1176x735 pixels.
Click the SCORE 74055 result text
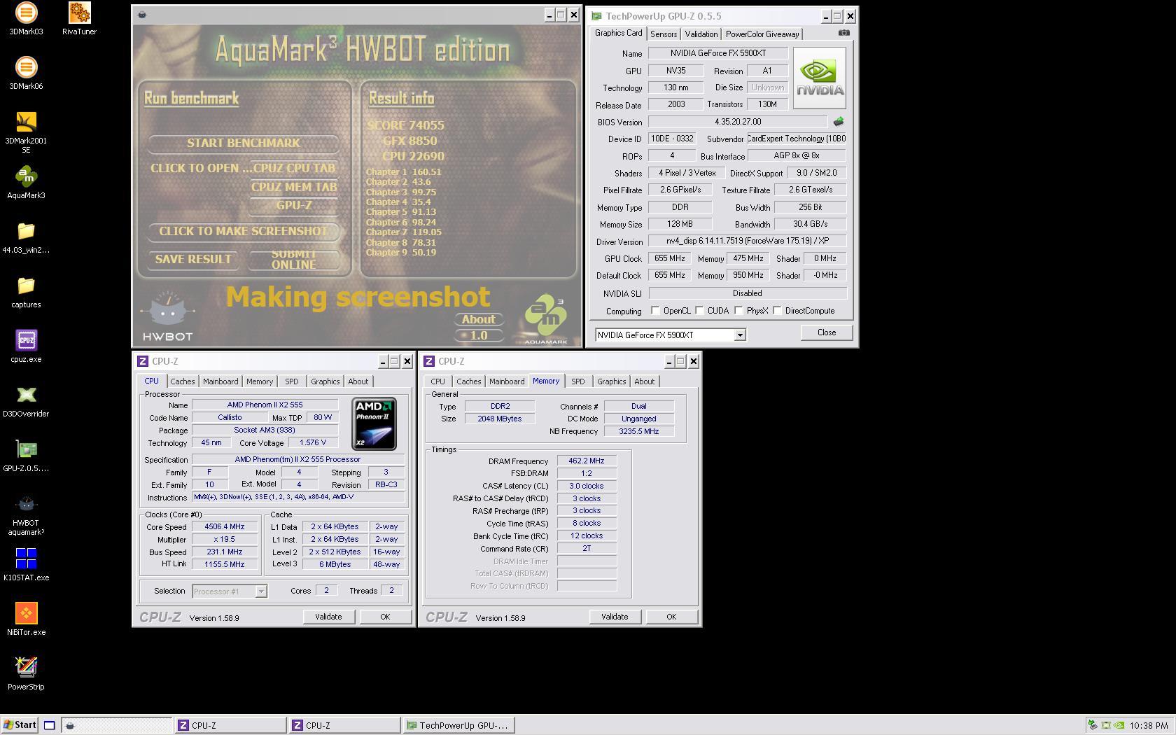[405, 125]
